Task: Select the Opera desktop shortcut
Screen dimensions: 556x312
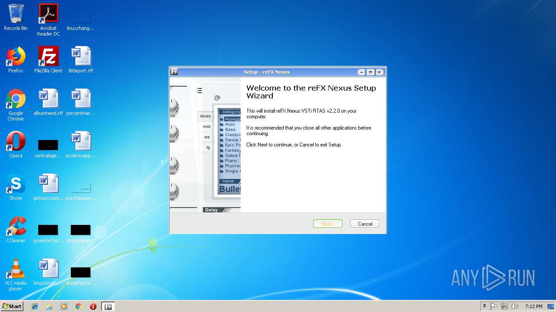Action: 16,145
